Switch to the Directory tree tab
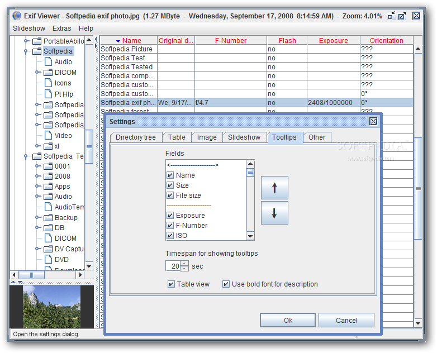437x353 pixels. (x=136, y=137)
